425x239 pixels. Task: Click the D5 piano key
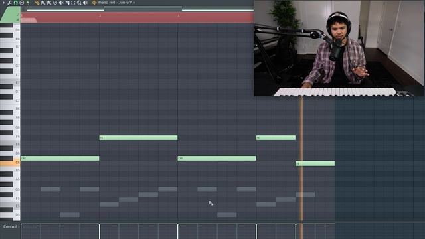(x=10, y=215)
